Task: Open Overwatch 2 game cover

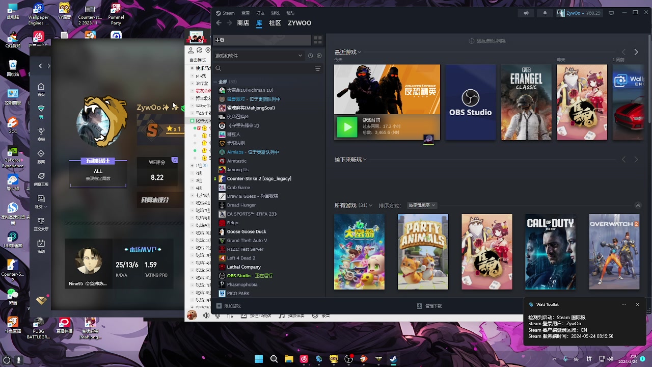Action: [x=614, y=252]
